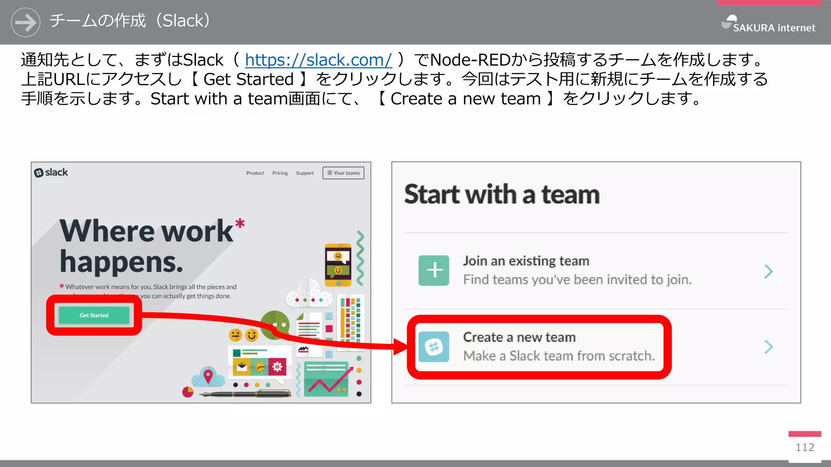Click the circled arrow icon in slide header
Screen dimensions: 831x467
(26, 22)
